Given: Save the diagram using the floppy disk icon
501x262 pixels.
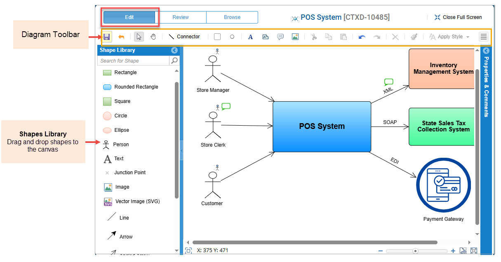Looking at the screenshot, I should 106,37.
